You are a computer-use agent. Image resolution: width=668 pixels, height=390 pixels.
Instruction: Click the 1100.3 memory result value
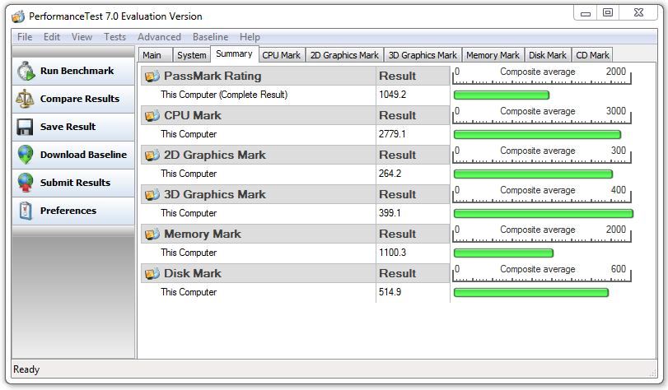pyautogui.click(x=392, y=253)
